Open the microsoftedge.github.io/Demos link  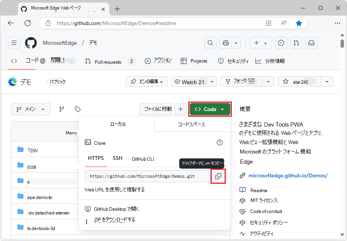[289, 175]
